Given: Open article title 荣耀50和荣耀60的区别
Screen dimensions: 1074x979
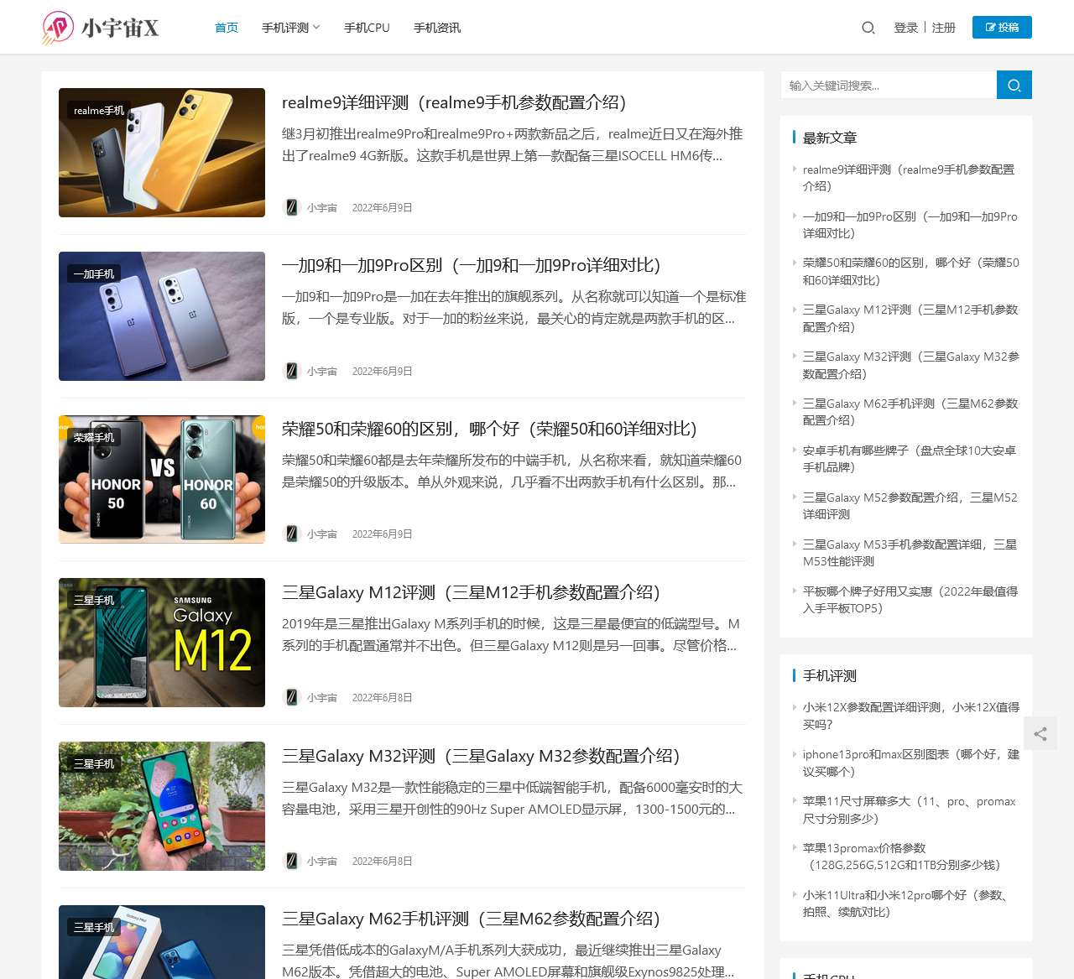Looking at the screenshot, I should tap(489, 429).
